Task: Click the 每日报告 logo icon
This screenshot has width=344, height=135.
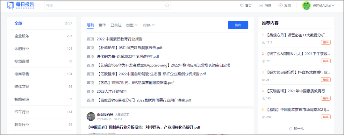Action: pos(10,5)
